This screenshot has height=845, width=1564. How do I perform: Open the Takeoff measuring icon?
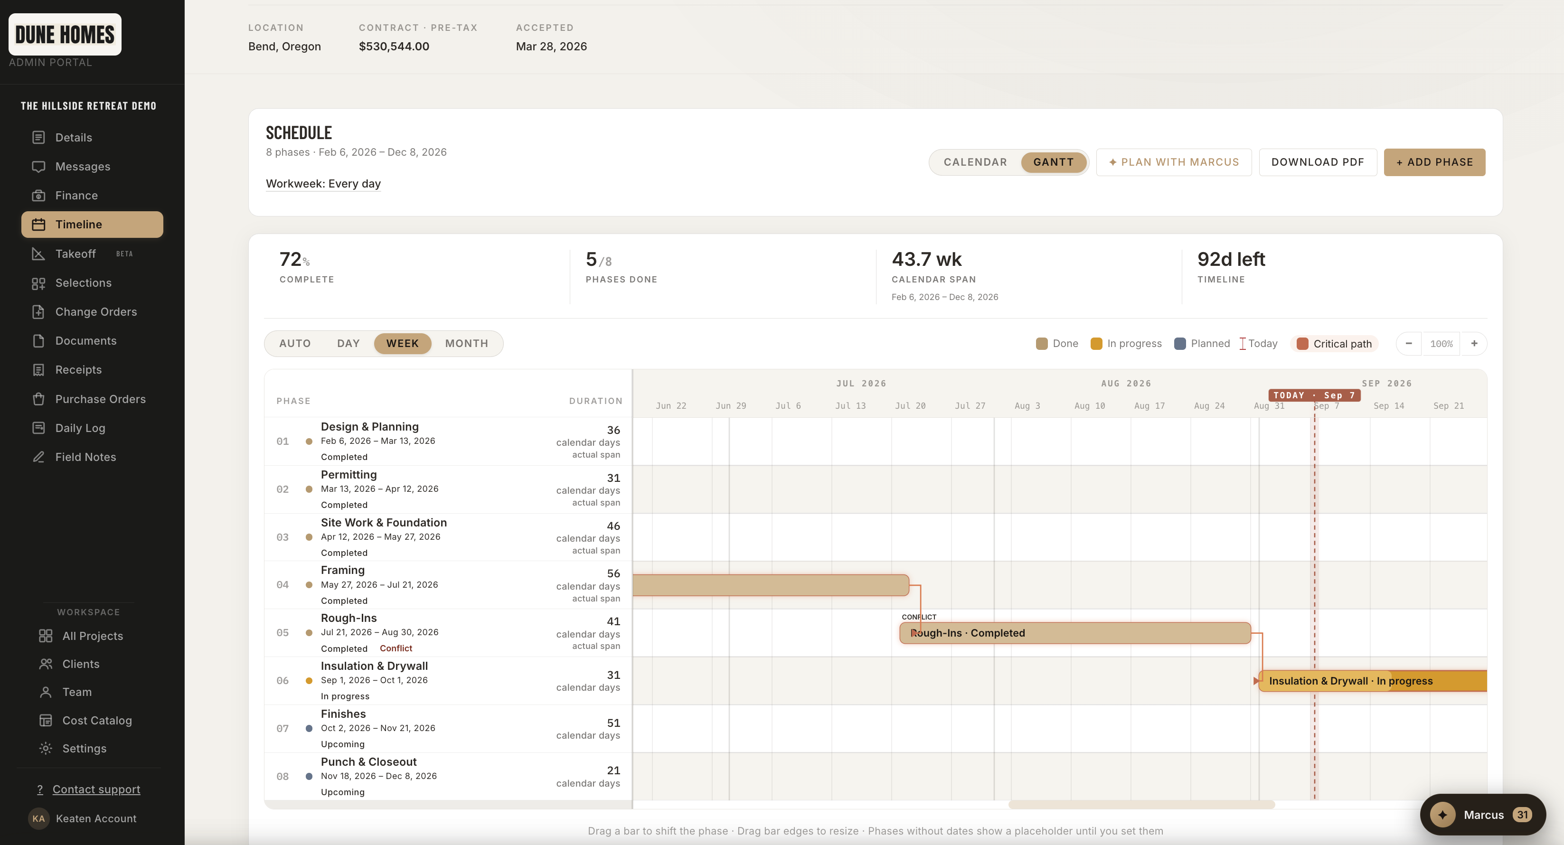point(38,254)
